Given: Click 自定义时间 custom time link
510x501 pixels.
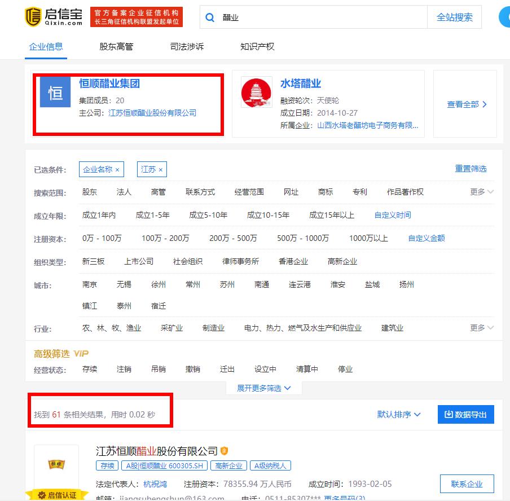Looking at the screenshot, I should (x=393, y=215).
